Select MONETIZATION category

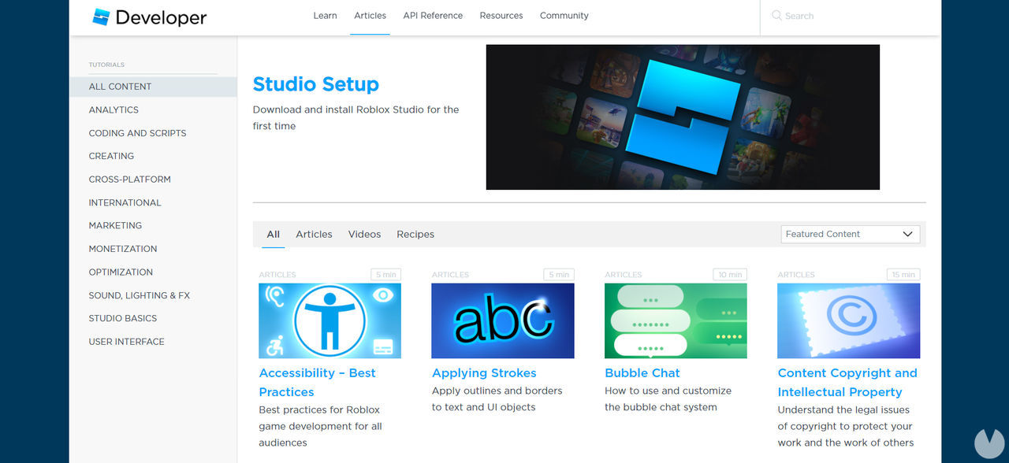point(123,249)
